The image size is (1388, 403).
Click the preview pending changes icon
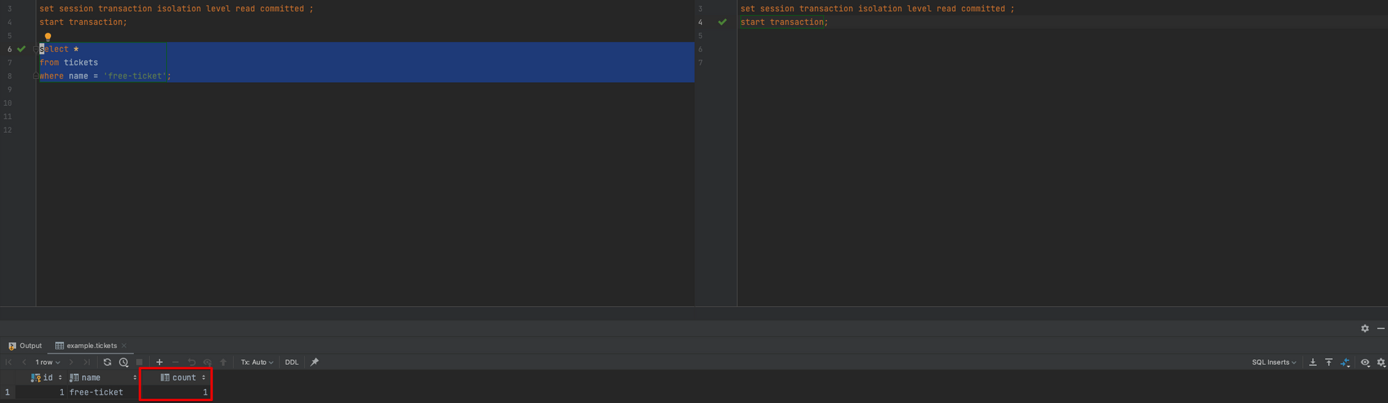click(x=208, y=362)
